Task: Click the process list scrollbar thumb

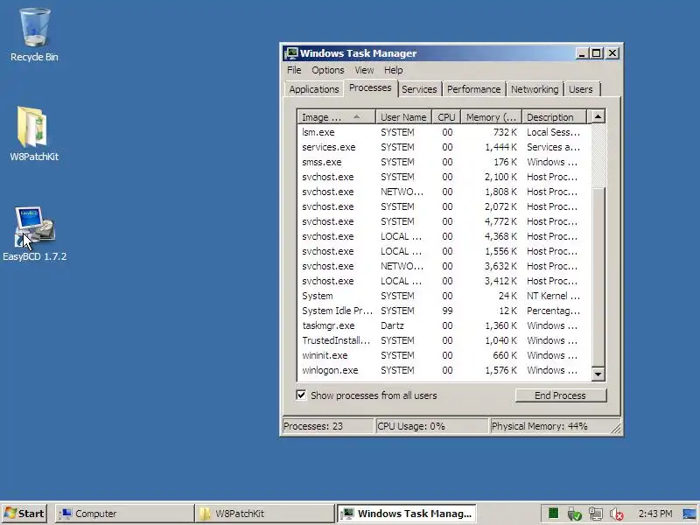Action: 598,276
